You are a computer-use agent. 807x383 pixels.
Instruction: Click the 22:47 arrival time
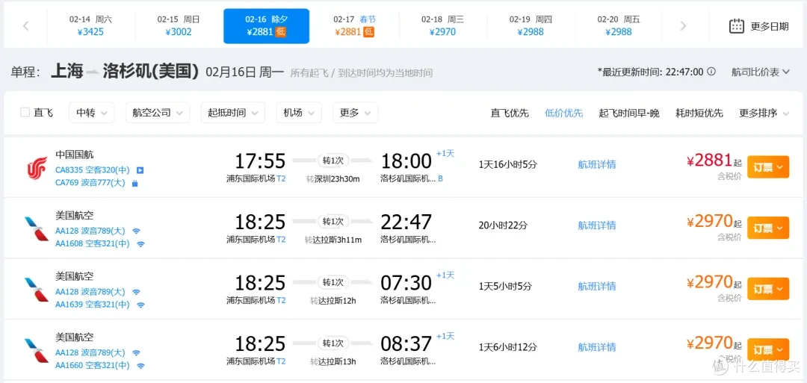[x=406, y=222]
